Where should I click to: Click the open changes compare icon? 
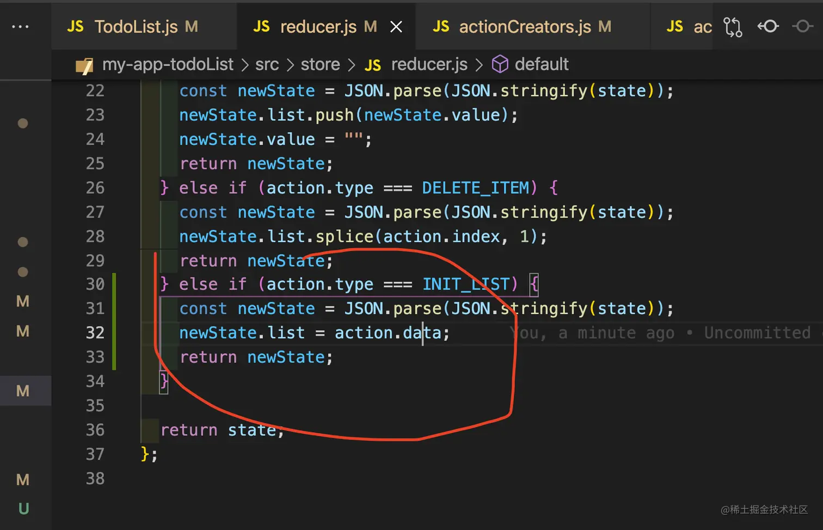pyautogui.click(x=733, y=27)
